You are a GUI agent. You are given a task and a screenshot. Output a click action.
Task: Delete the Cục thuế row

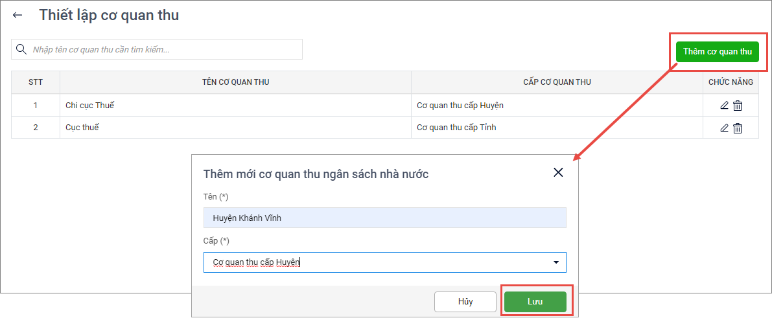pyautogui.click(x=738, y=128)
